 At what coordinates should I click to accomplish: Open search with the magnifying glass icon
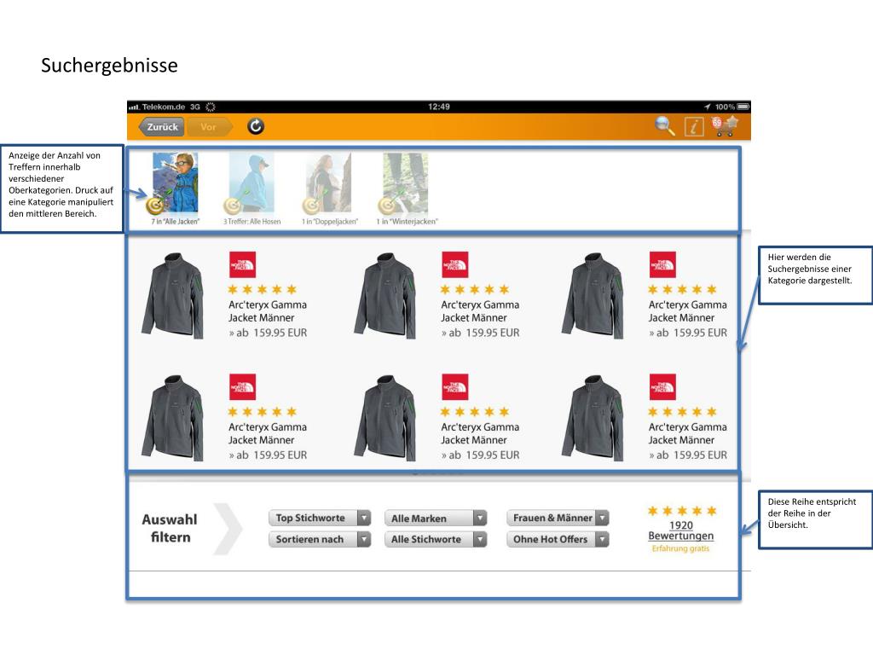pyautogui.click(x=665, y=126)
